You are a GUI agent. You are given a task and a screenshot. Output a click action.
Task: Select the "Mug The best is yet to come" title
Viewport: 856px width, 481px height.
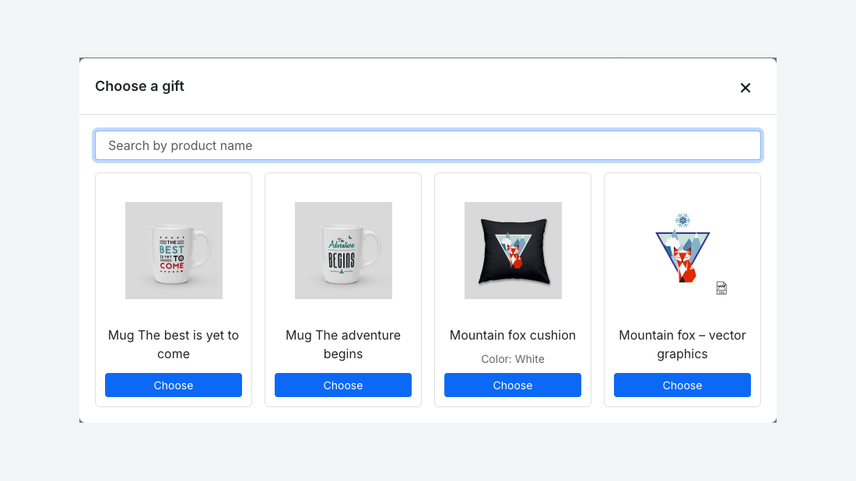pos(174,344)
